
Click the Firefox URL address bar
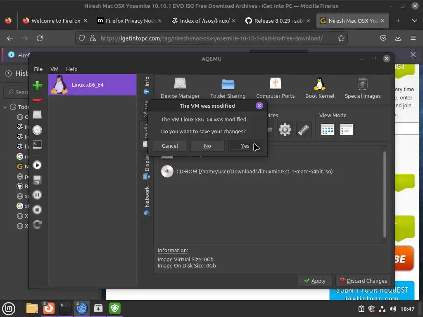pos(211,38)
